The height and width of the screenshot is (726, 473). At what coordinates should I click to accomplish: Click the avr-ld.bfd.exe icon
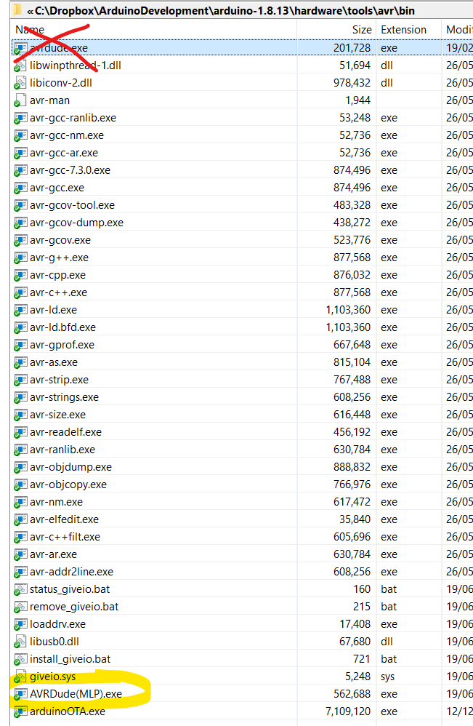[x=20, y=328]
